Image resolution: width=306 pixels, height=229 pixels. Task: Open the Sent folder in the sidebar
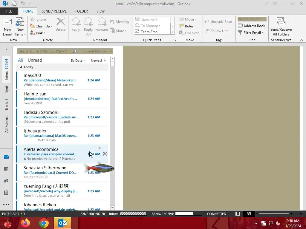(7, 89)
